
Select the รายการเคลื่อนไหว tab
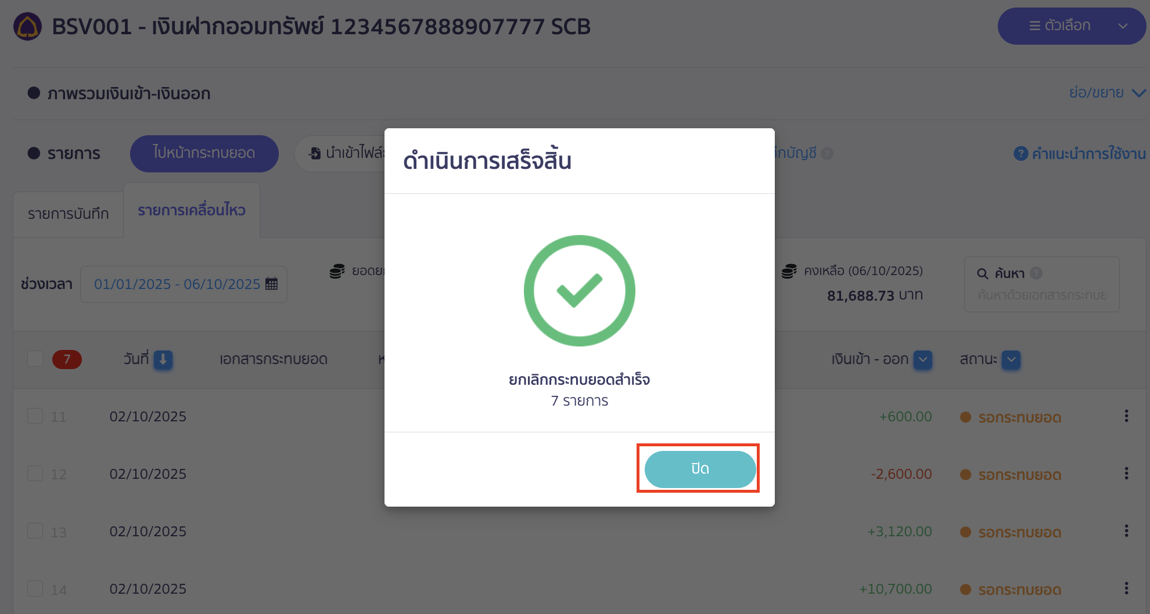click(192, 210)
